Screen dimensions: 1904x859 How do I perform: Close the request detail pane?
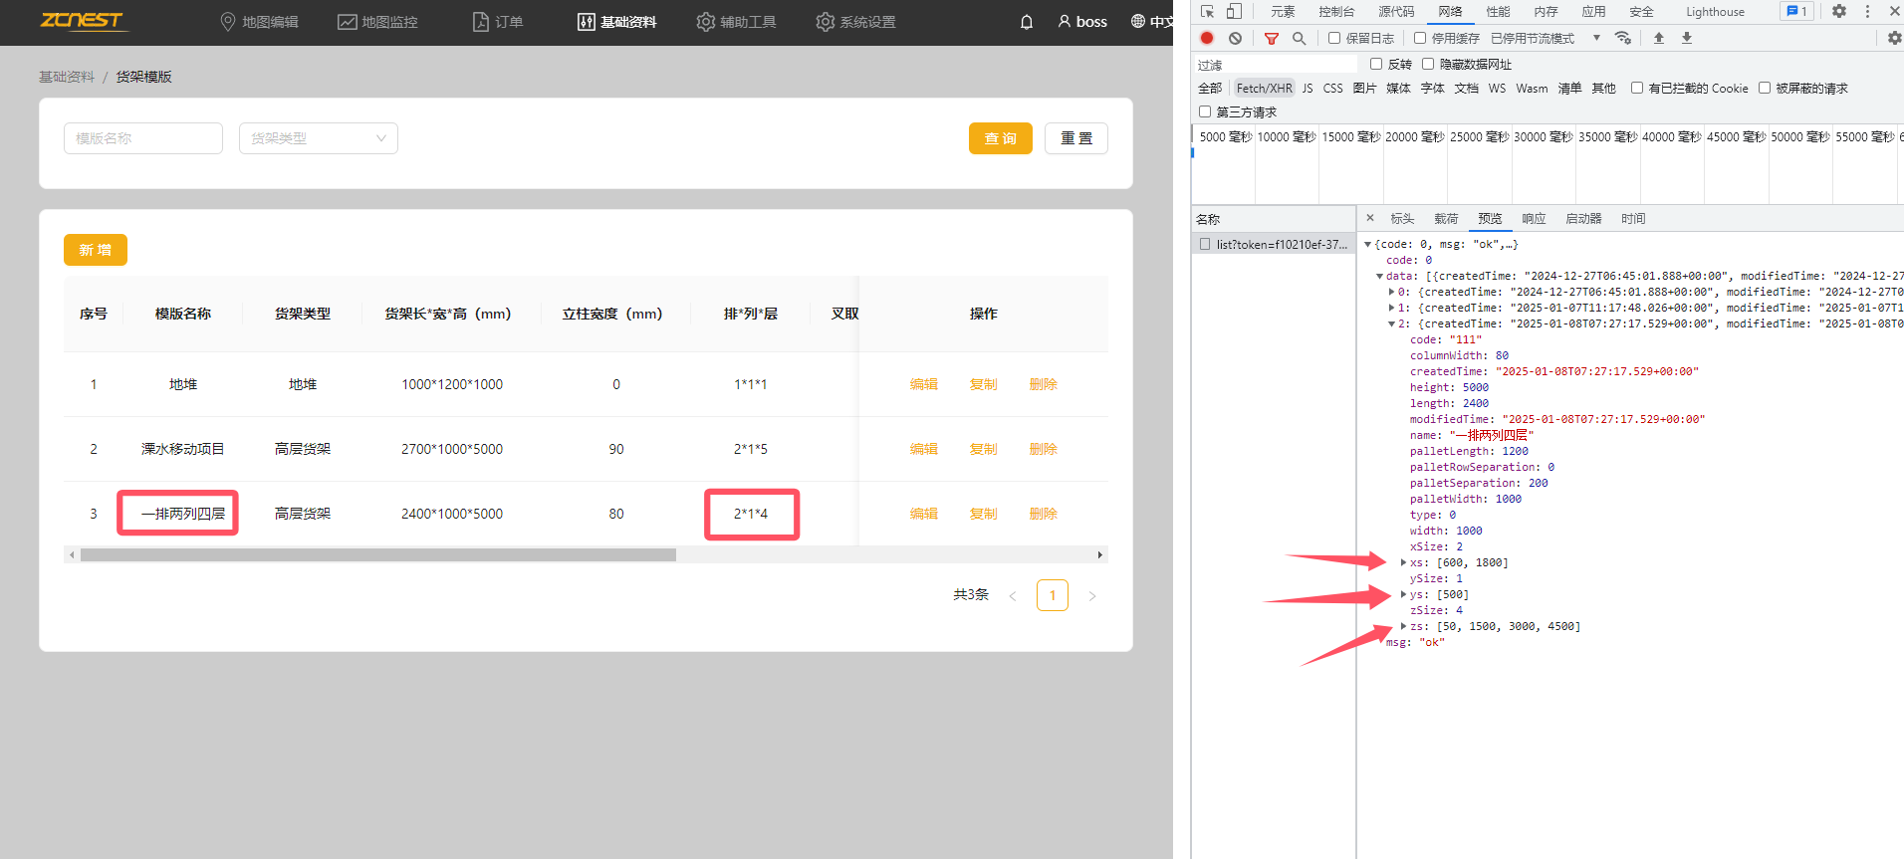point(1370,218)
